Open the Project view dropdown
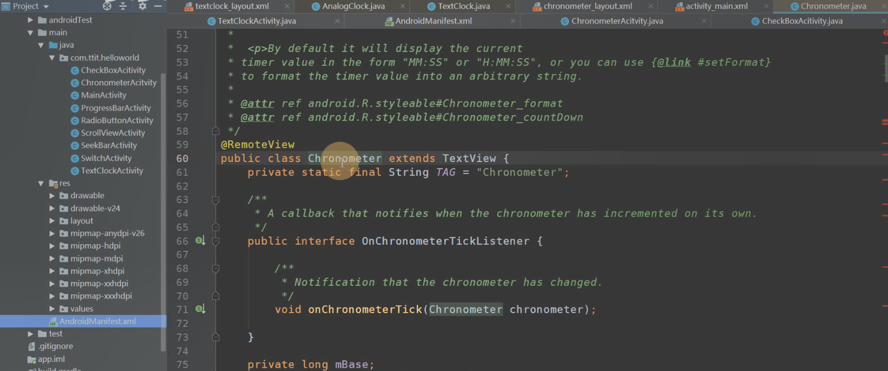888x371 pixels. [x=26, y=6]
